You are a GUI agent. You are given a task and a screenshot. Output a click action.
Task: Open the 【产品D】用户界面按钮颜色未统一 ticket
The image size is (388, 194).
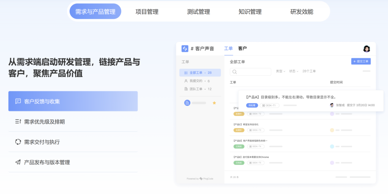[250, 141]
